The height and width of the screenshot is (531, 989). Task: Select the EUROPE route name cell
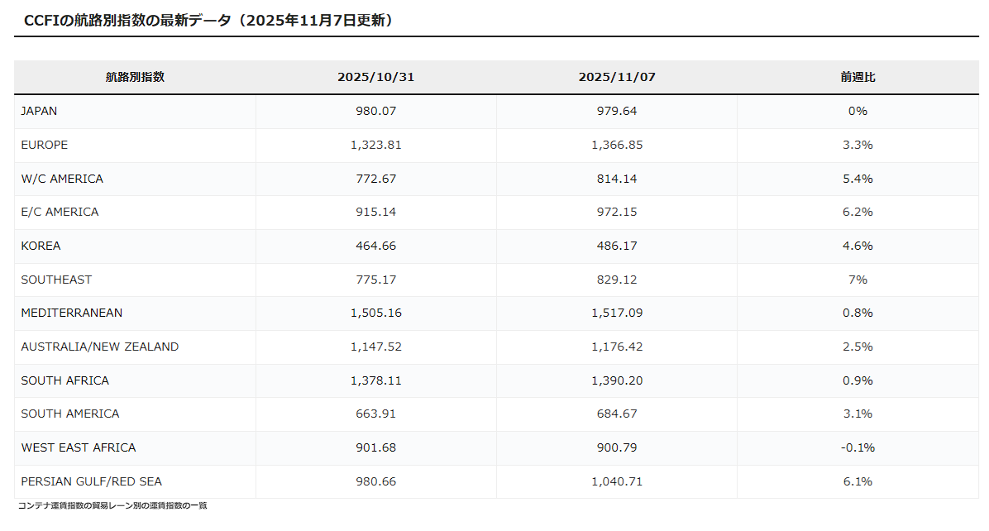tap(45, 145)
